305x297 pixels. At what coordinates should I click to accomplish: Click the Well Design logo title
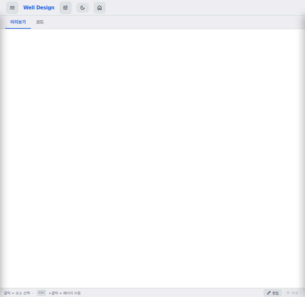39,8
